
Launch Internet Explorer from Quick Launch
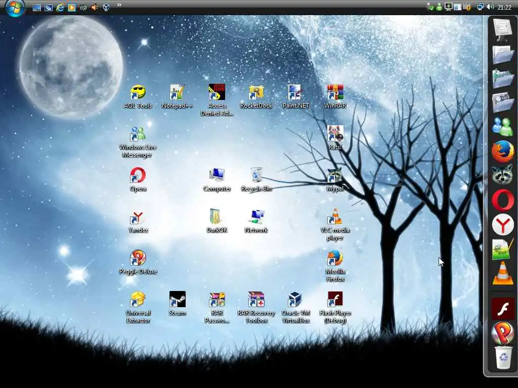(x=60, y=7)
